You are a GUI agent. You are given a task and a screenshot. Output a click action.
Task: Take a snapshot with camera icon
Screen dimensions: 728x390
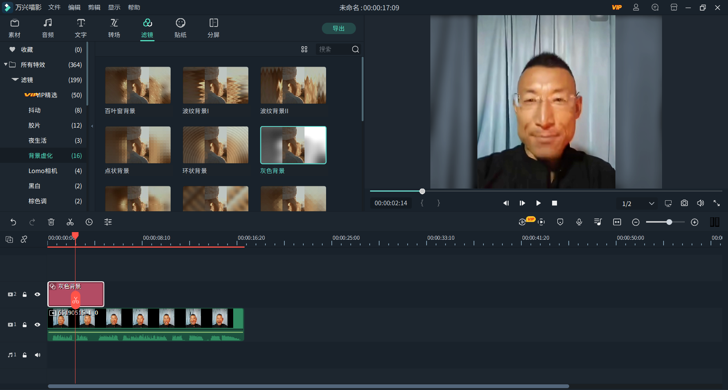pyautogui.click(x=684, y=203)
